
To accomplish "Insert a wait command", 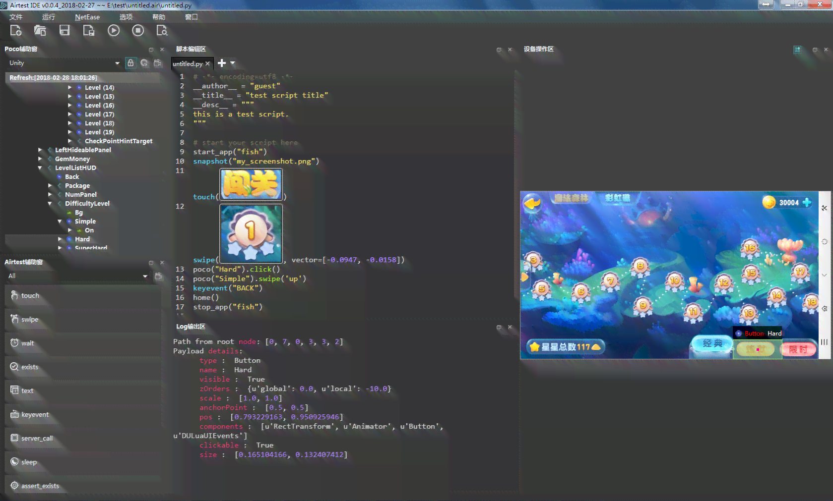I will 83,343.
